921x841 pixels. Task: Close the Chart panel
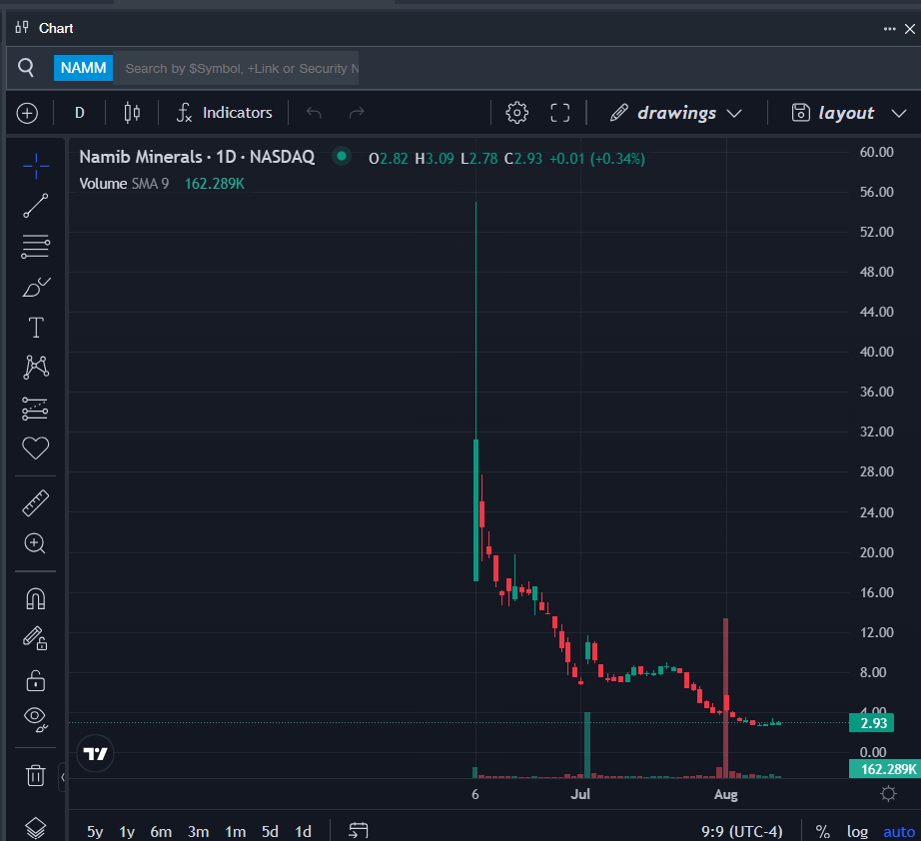(910, 29)
